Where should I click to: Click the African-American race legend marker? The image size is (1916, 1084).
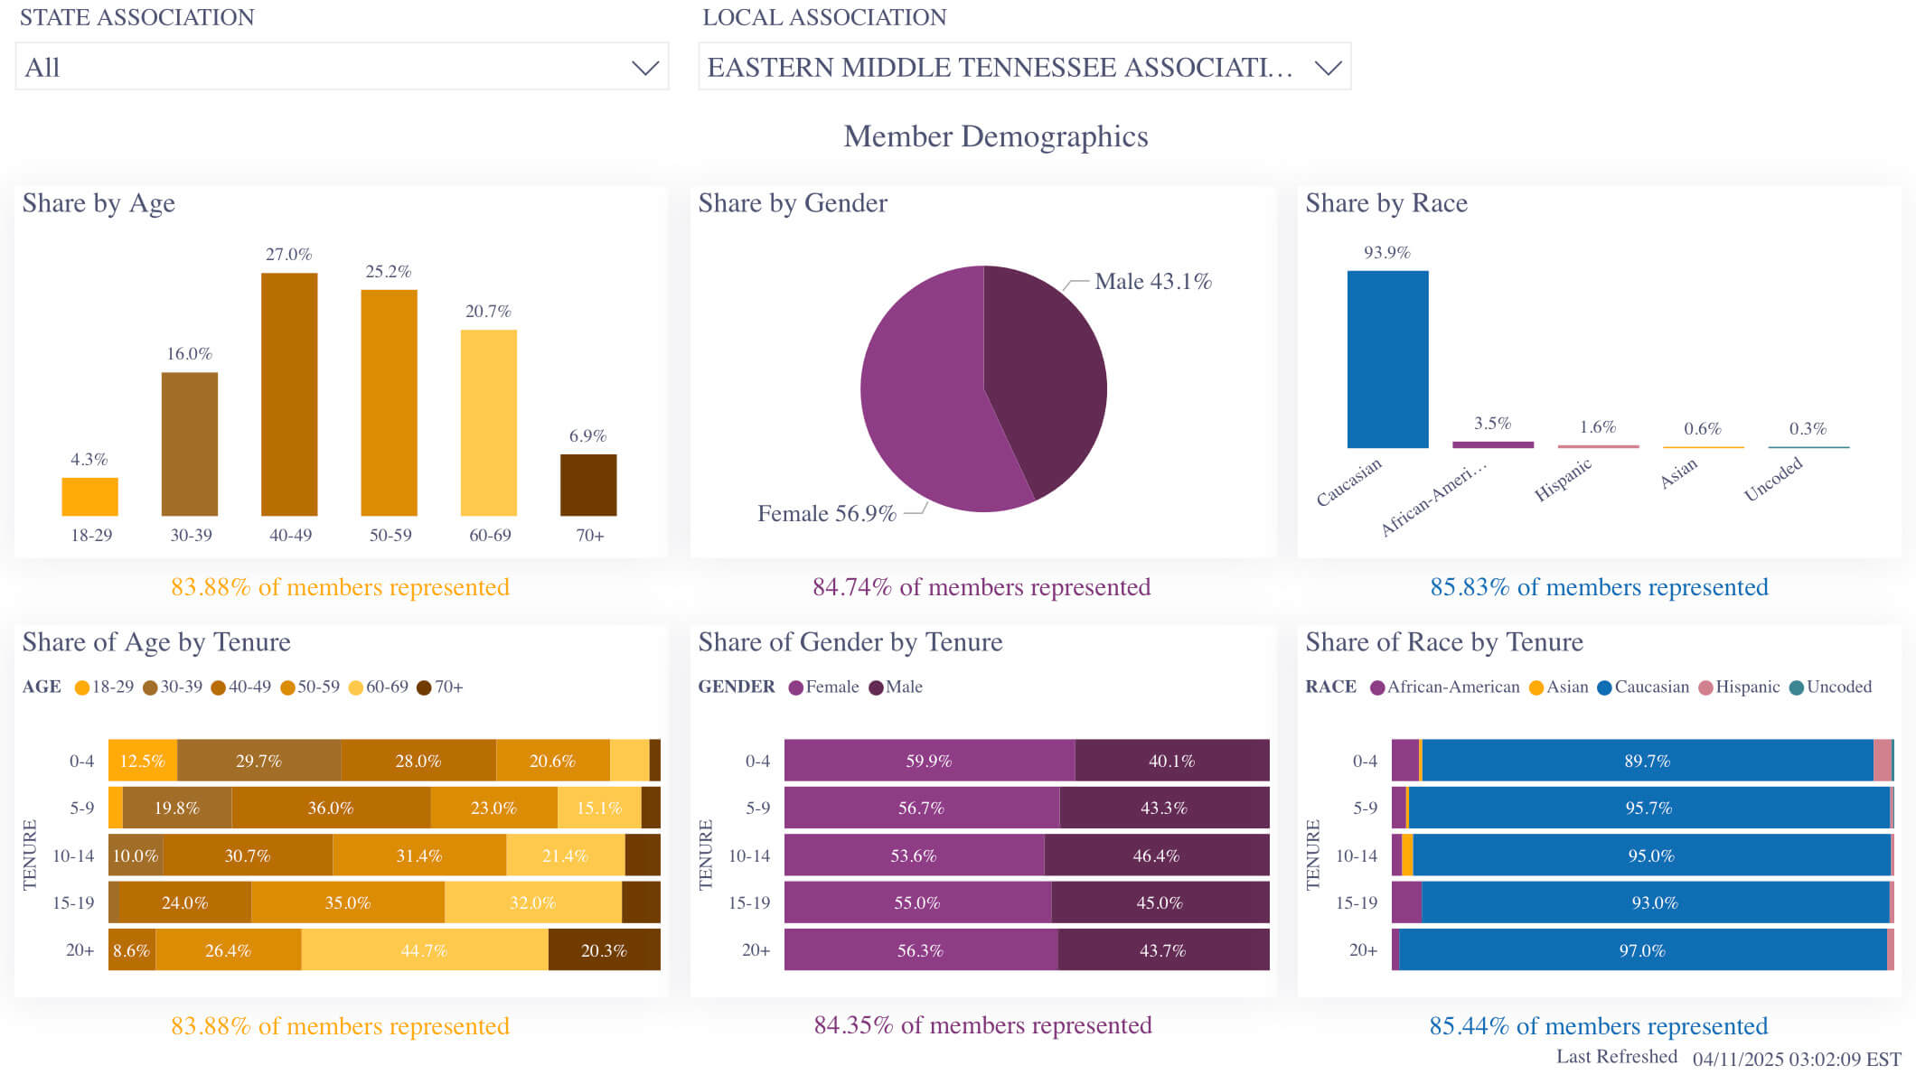pos(1377,687)
